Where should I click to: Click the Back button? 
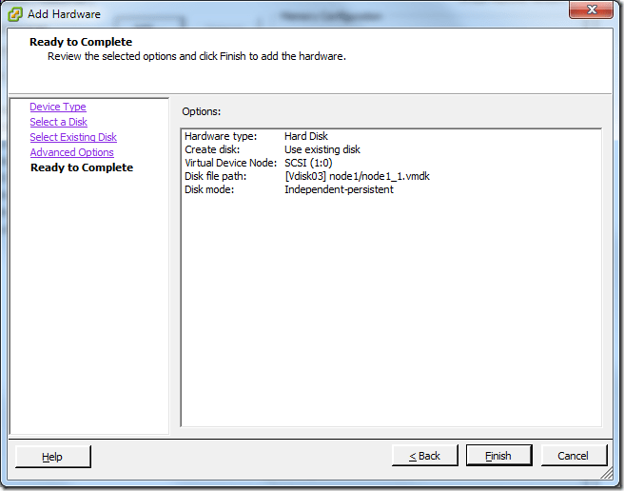[x=425, y=456]
